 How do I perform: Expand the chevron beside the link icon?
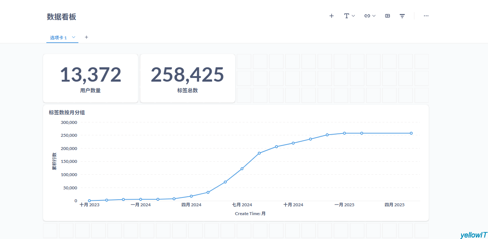pyautogui.click(x=374, y=16)
